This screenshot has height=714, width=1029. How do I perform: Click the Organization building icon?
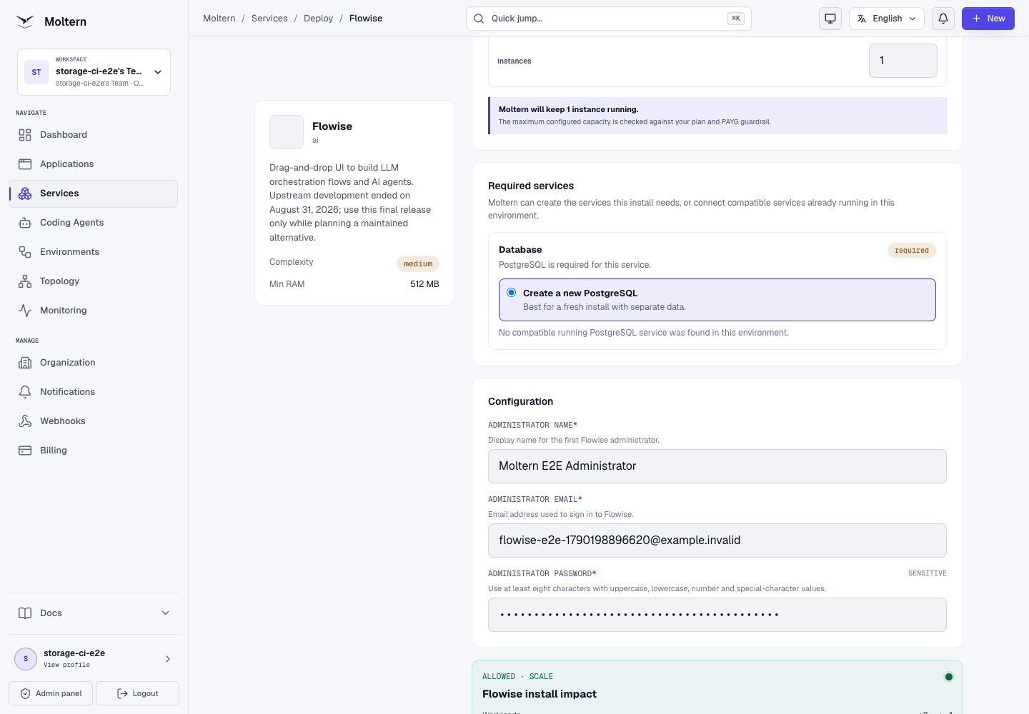[x=25, y=363]
